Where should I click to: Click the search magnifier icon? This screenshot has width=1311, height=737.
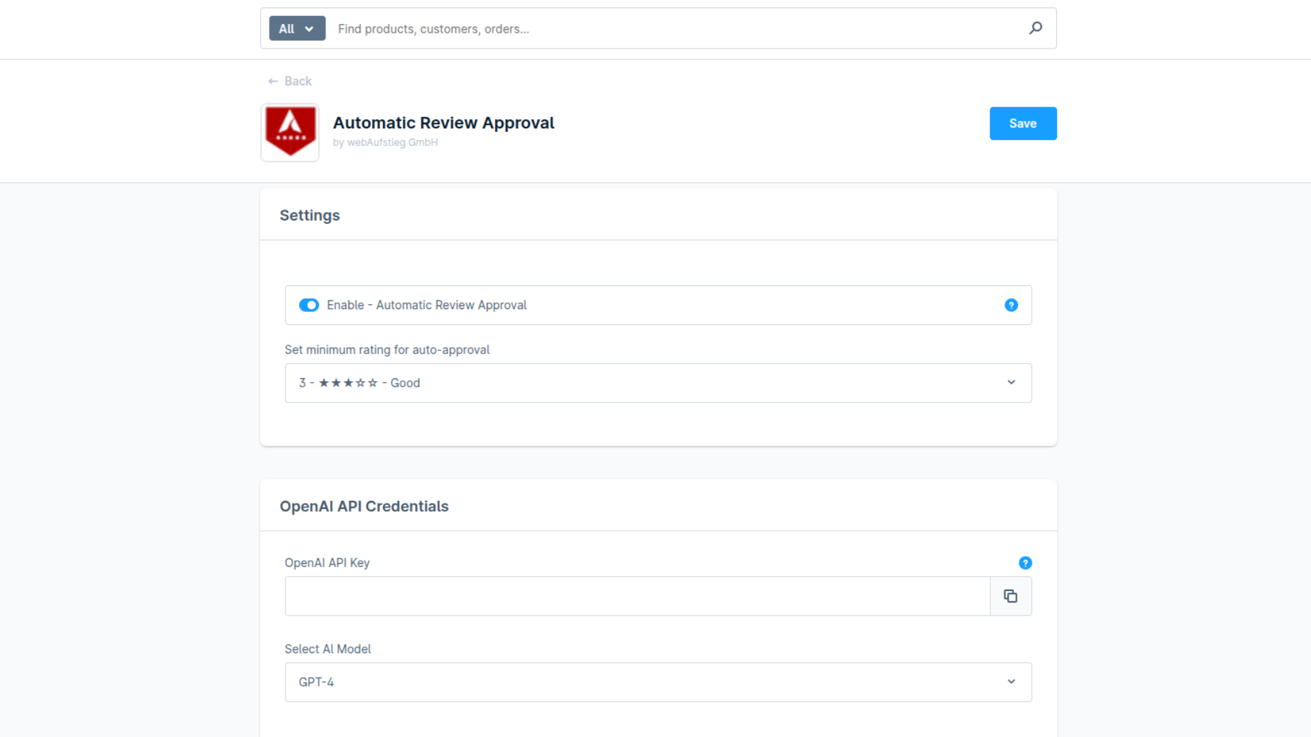click(x=1035, y=28)
